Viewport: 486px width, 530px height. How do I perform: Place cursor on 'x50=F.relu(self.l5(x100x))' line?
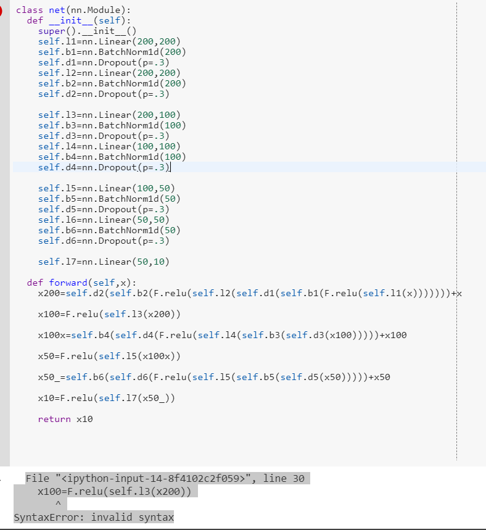pos(109,356)
